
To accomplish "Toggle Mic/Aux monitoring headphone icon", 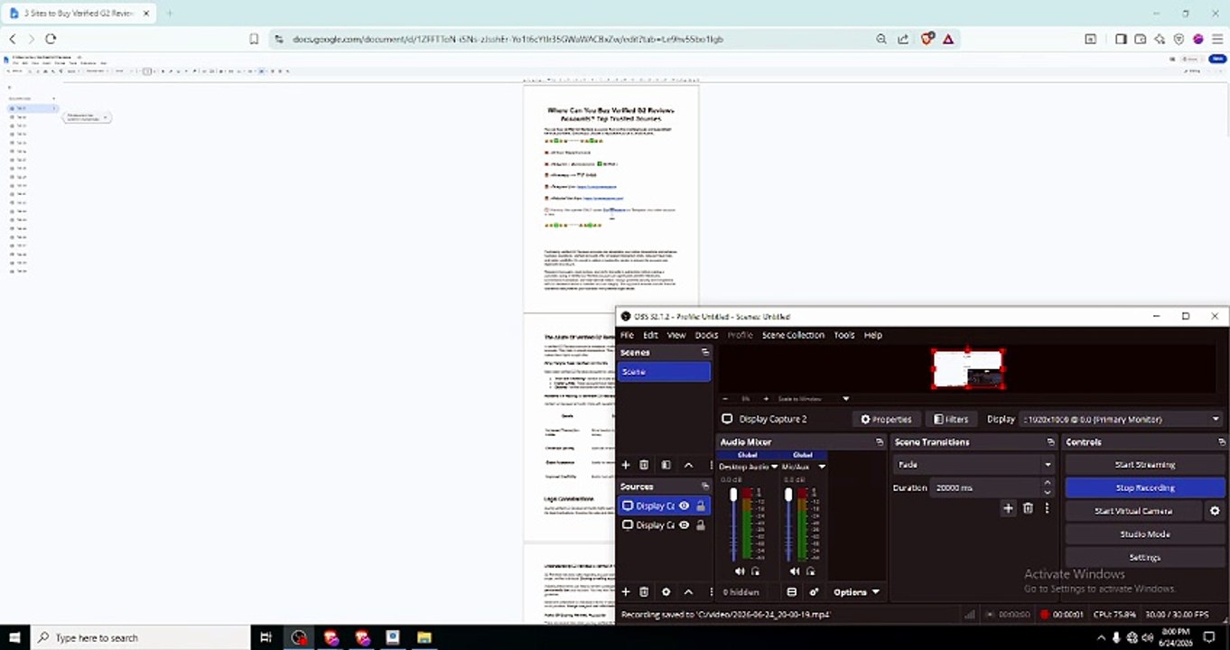I will pos(810,571).
